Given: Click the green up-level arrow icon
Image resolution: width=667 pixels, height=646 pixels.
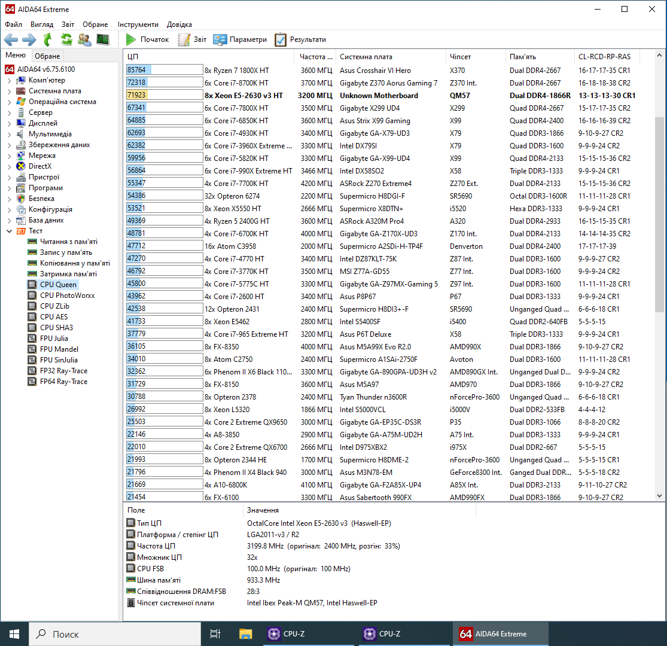Looking at the screenshot, I should [x=48, y=39].
